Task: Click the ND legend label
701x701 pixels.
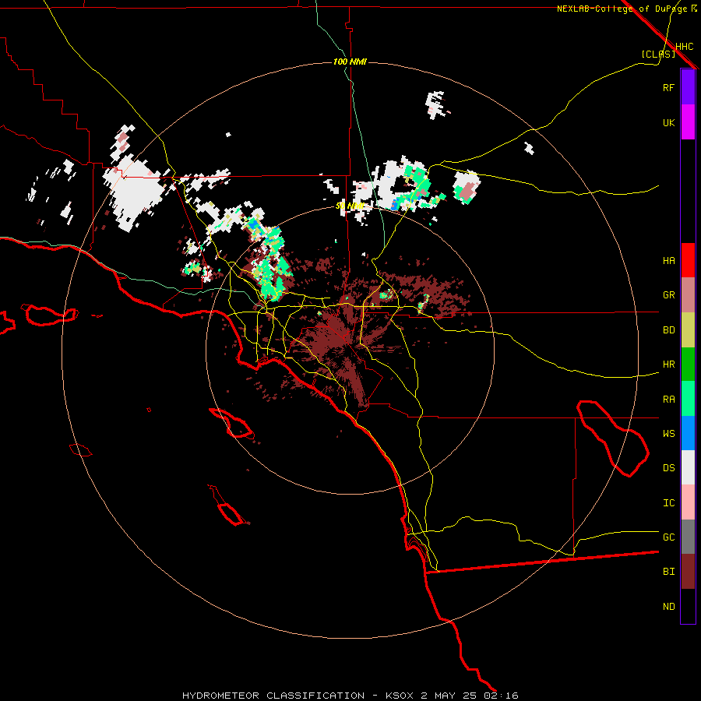Action: click(668, 606)
